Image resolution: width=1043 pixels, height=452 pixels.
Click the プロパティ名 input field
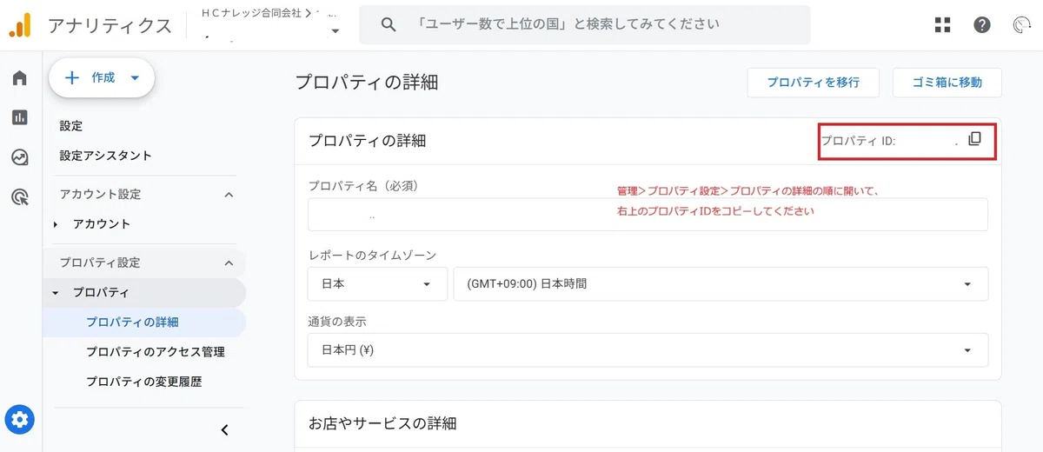coord(648,215)
